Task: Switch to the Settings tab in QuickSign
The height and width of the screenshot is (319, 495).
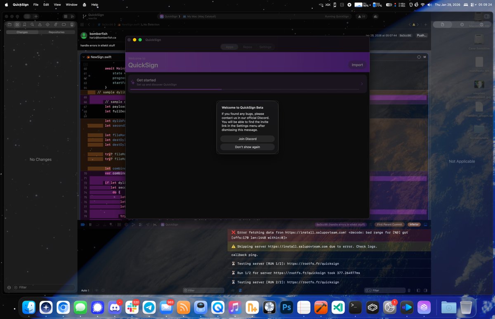Action: tap(265, 47)
